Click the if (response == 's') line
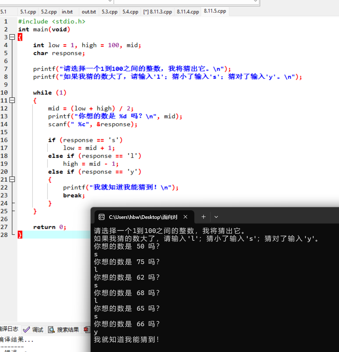Image resolution: width=339 pixels, height=352 pixels. click(85, 140)
